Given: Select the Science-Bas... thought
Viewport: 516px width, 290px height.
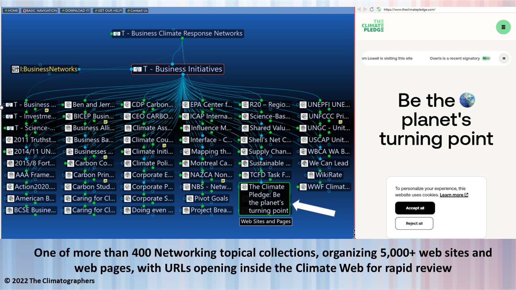Looking at the screenshot, I should coord(266,116).
